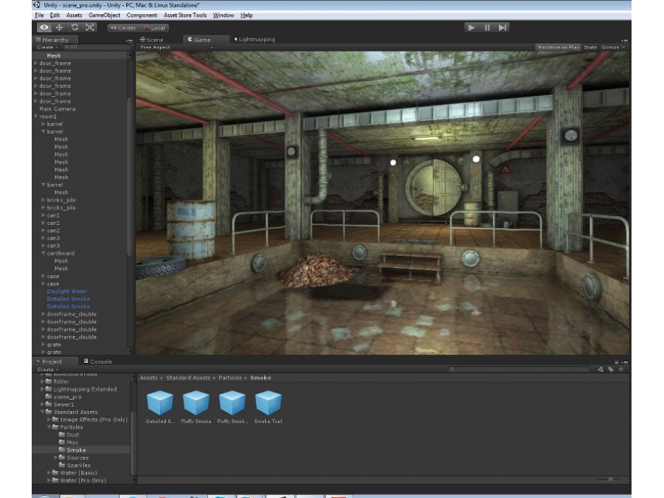
Task: Expand the Image Effects (Pro Only) folder
Action: click(x=49, y=420)
